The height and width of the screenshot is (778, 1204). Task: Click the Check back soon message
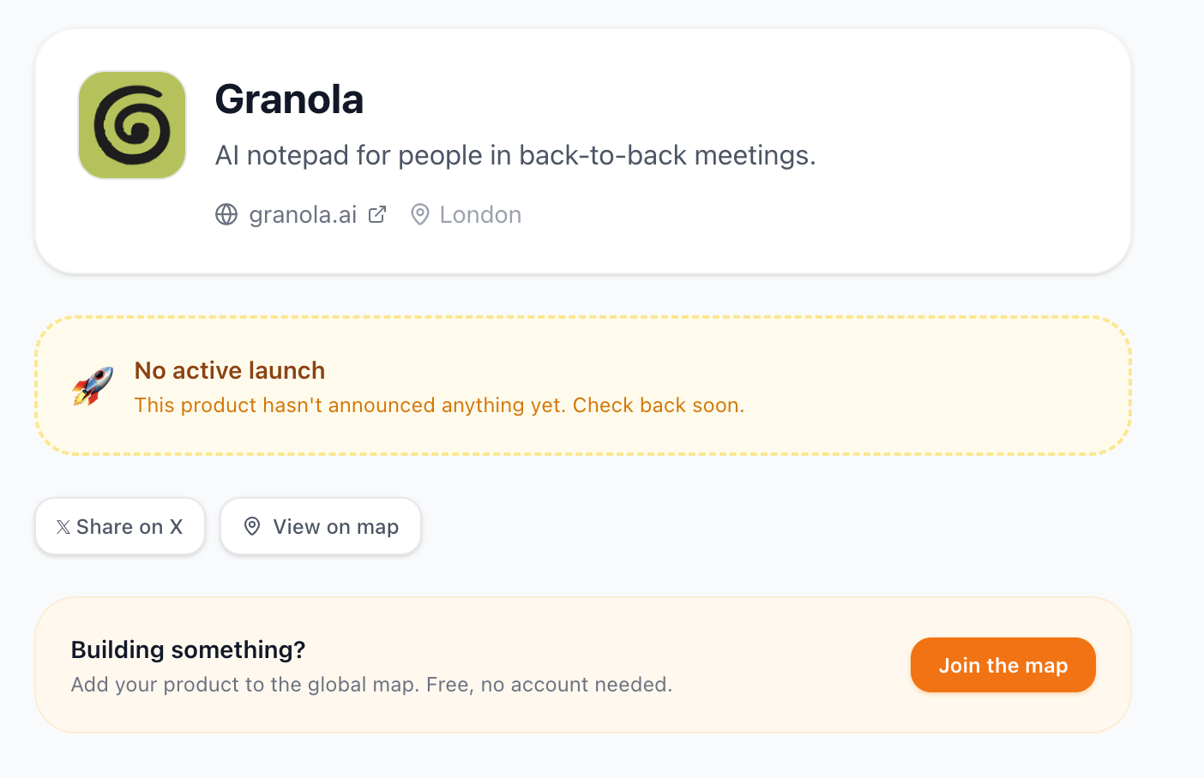[x=659, y=405]
